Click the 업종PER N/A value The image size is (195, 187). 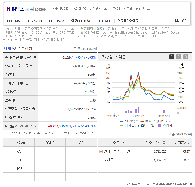(x=81, y=21)
